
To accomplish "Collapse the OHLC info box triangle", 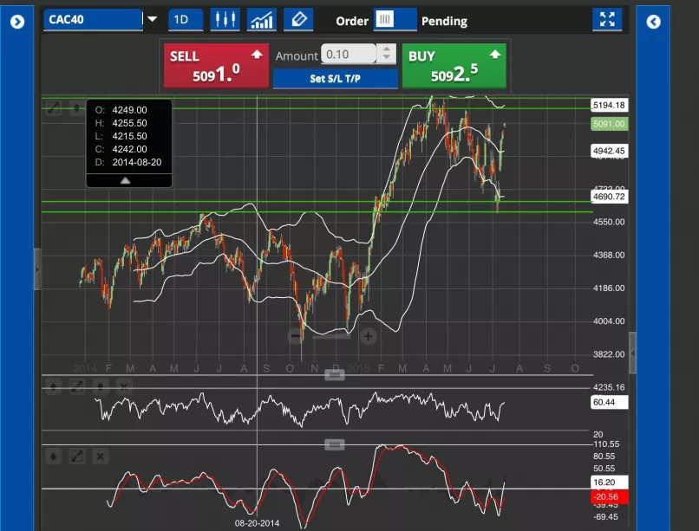I will click(125, 180).
